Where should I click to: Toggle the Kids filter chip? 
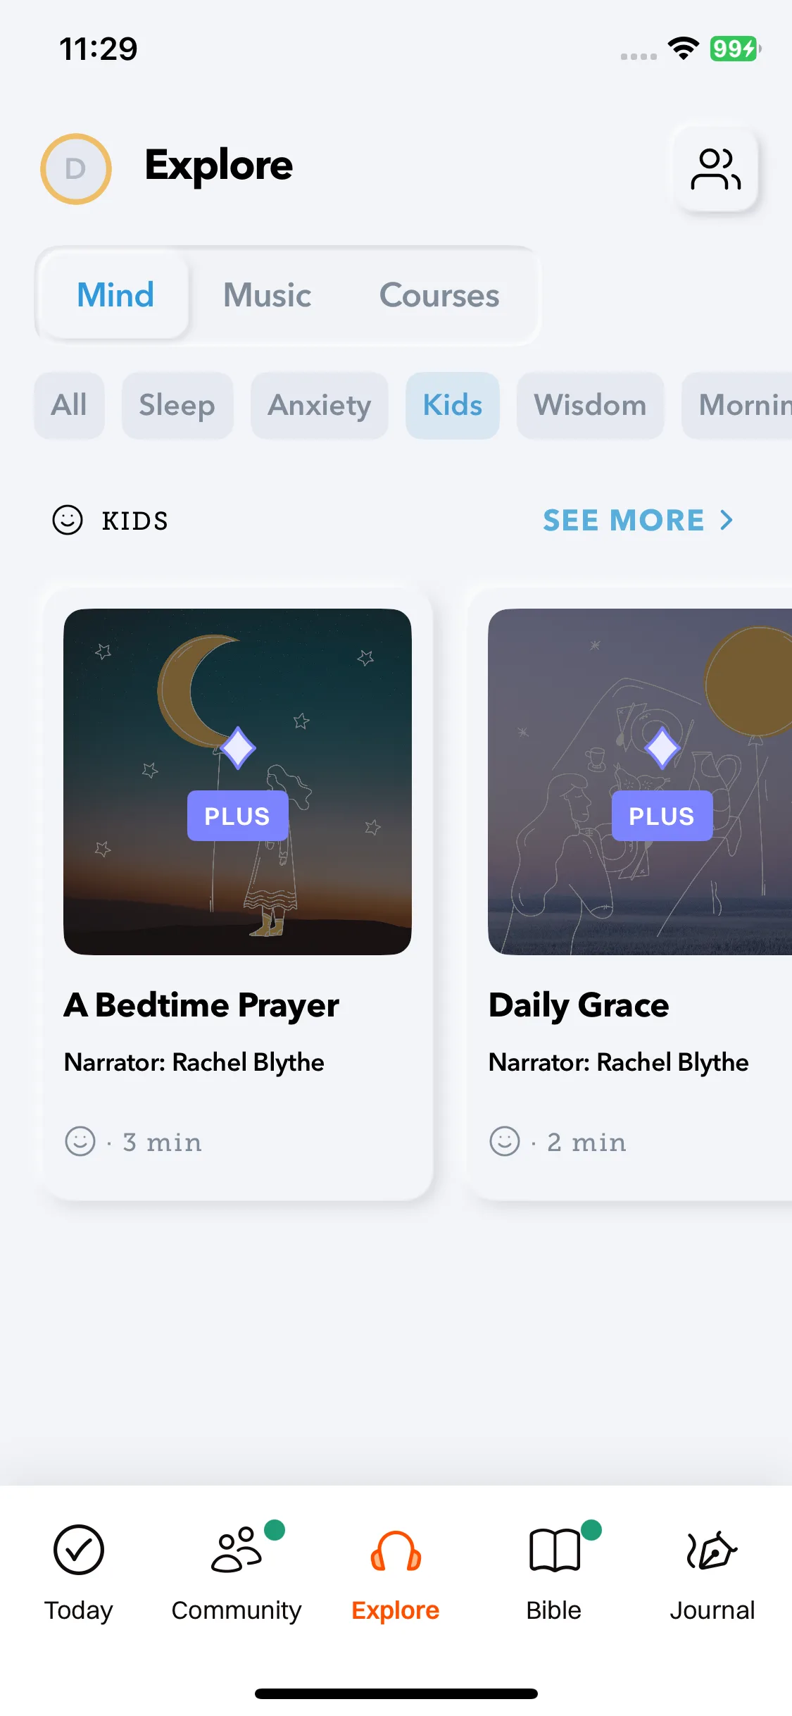pyautogui.click(x=453, y=406)
